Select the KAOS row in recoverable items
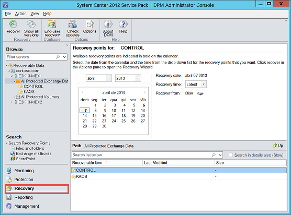The width and height of the screenshot is (291, 215). click(178, 176)
